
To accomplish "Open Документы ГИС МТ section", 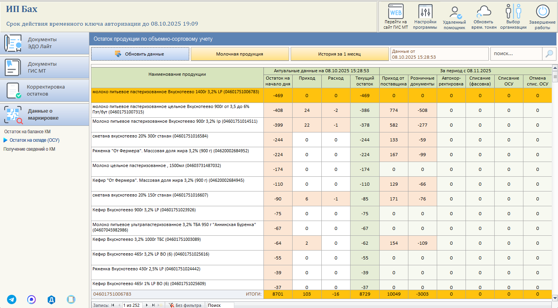I will click(x=45, y=67).
